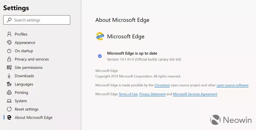Image resolution: width=256 pixels, height=130 pixels.
Task: Go to Privacy and services section
Action: point(32,59)
